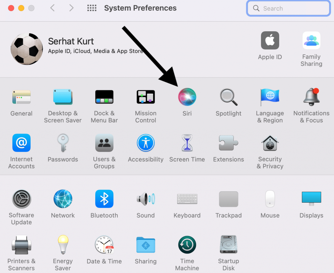
Task: Go forward with the right chevron
Action: coord(71,8)
